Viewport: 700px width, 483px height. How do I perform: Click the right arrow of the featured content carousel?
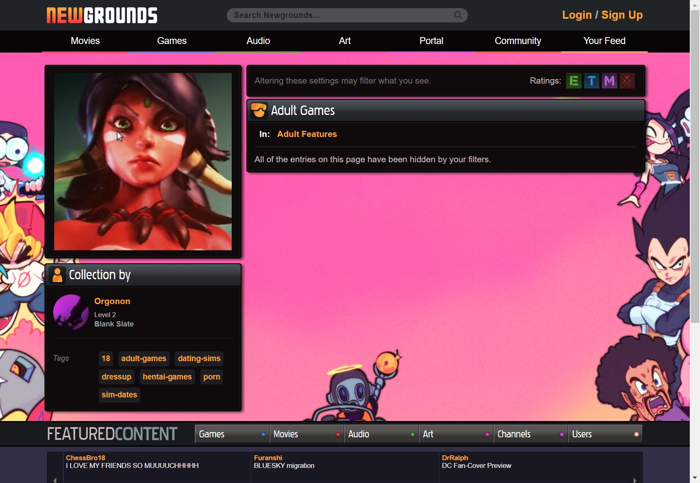[x=635, y=480]
